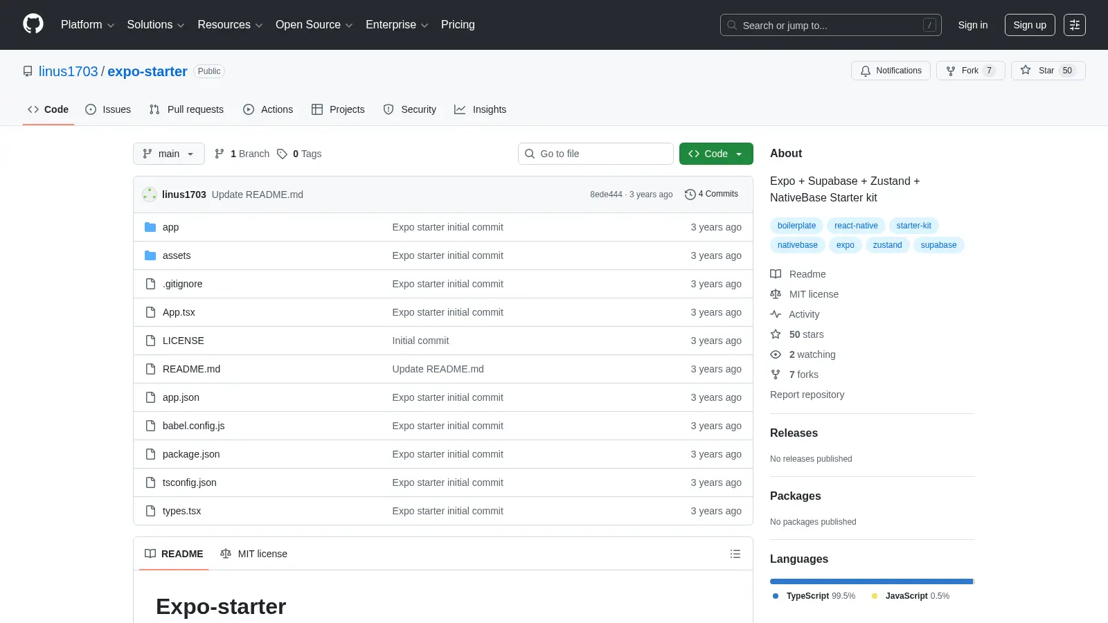Switch to the Pull requests tab
Screen dimensions: 1108x623
(x=186, y=109)
